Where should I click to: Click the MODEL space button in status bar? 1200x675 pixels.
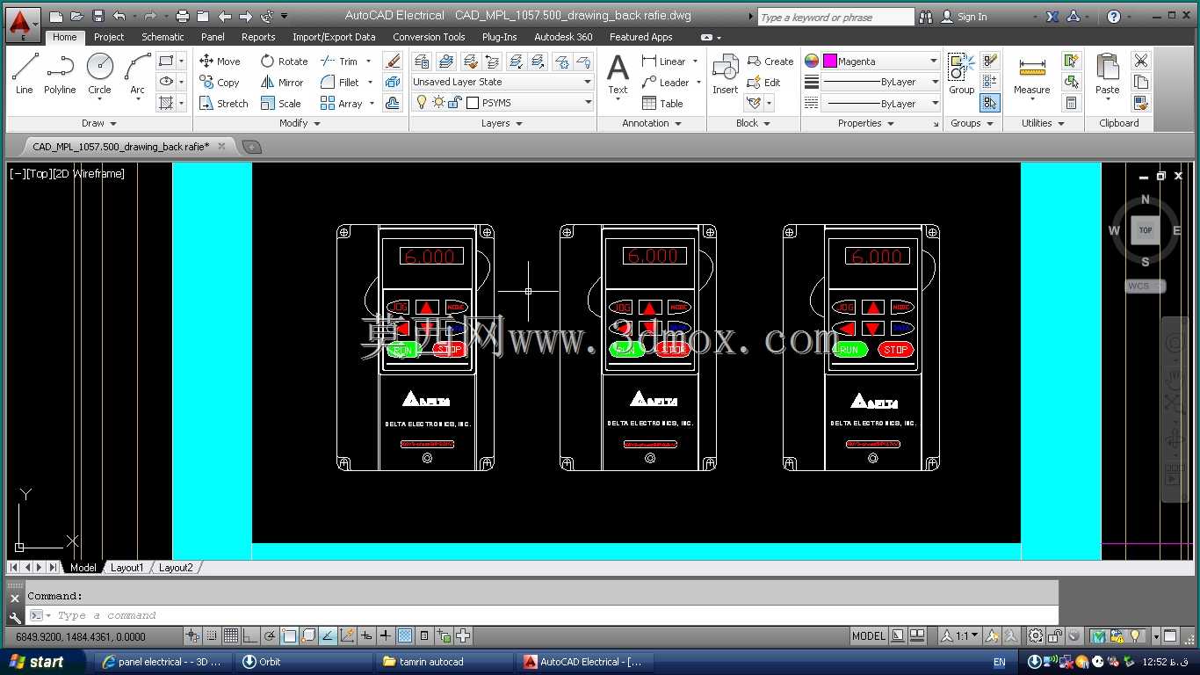(869, 635)
